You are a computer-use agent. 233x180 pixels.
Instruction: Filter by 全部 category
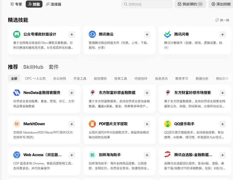click(x=14, y=79)
